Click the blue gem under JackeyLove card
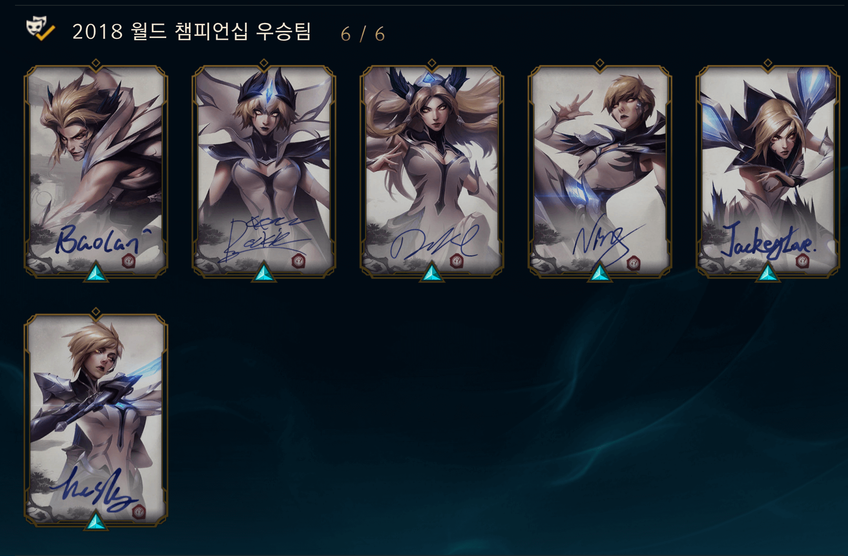 [x=768, y=272]
